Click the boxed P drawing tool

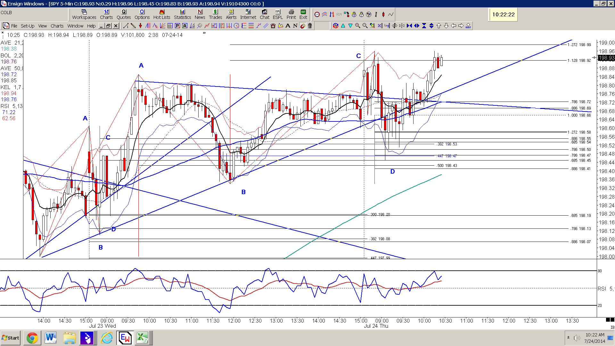click(177, 26)
